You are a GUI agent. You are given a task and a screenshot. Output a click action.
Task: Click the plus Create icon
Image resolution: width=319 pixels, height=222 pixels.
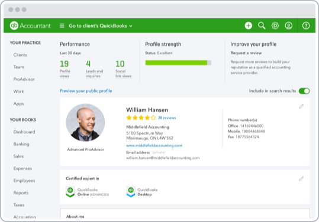click(248, 25)
